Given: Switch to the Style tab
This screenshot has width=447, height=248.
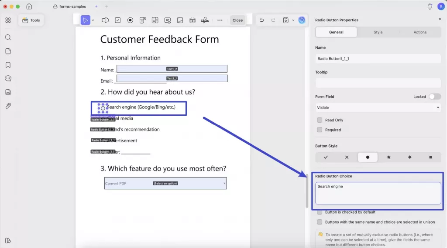Looking at the screenshot, I should coord(378,32).
